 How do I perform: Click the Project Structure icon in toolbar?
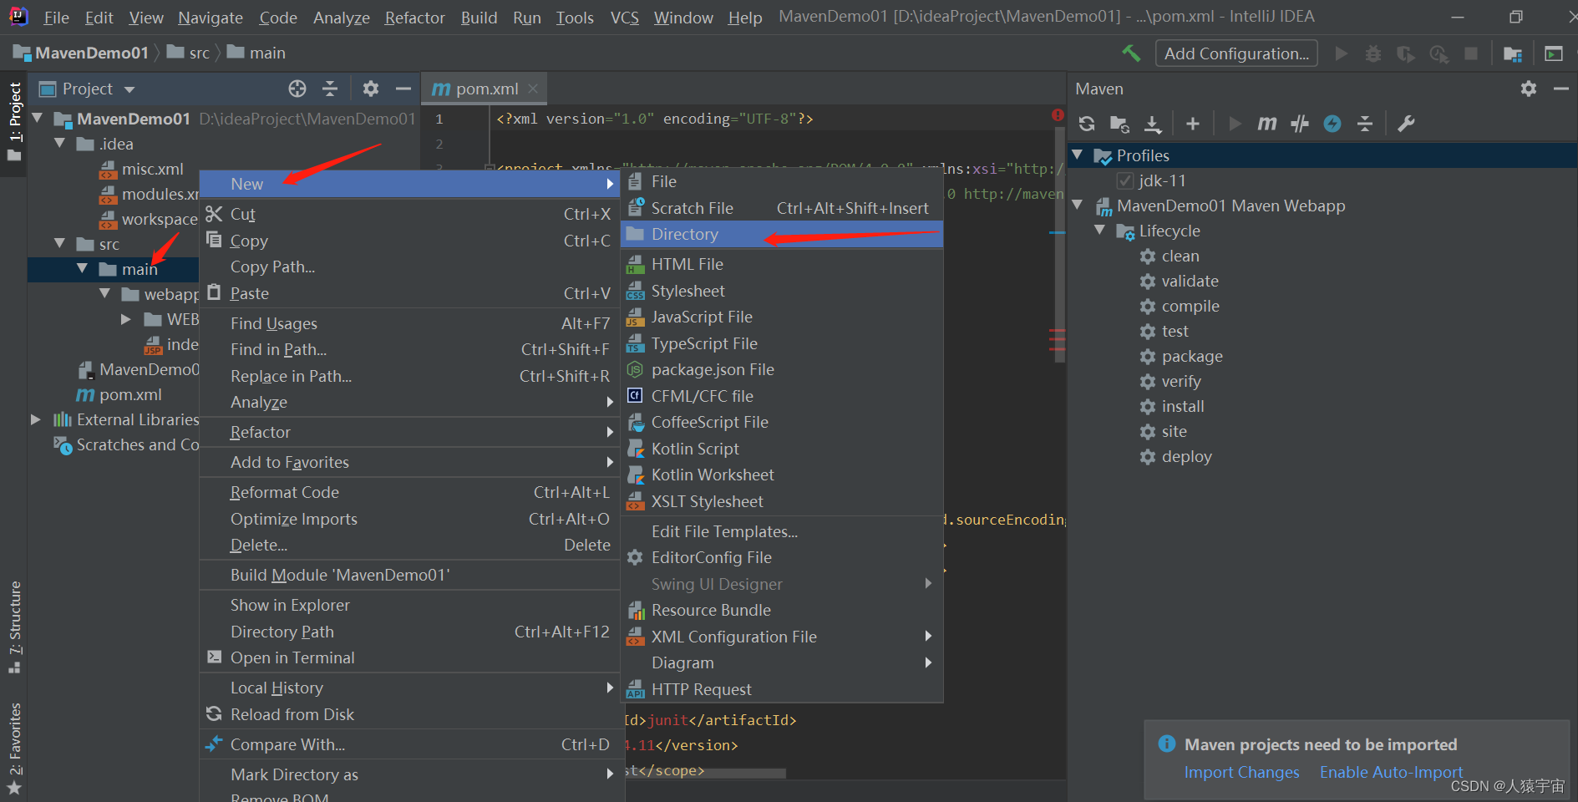pyautogui.click(x=1513, y=53)
